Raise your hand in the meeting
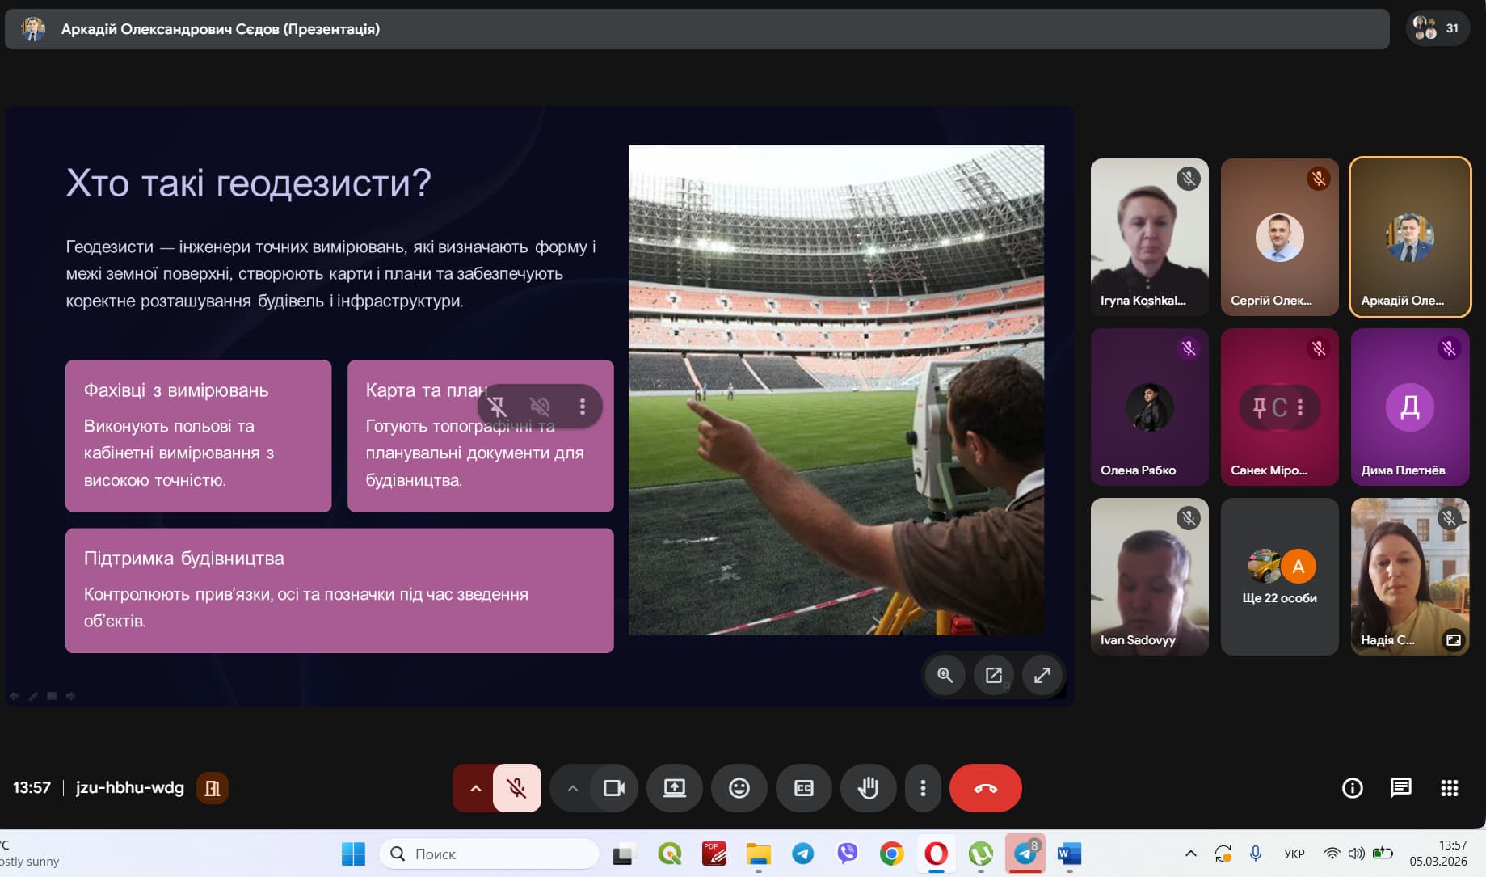Screen dimensions: 1486x877 coord(868,788)
